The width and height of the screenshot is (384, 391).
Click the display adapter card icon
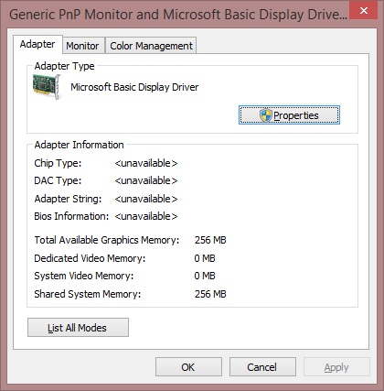(47, 87)
